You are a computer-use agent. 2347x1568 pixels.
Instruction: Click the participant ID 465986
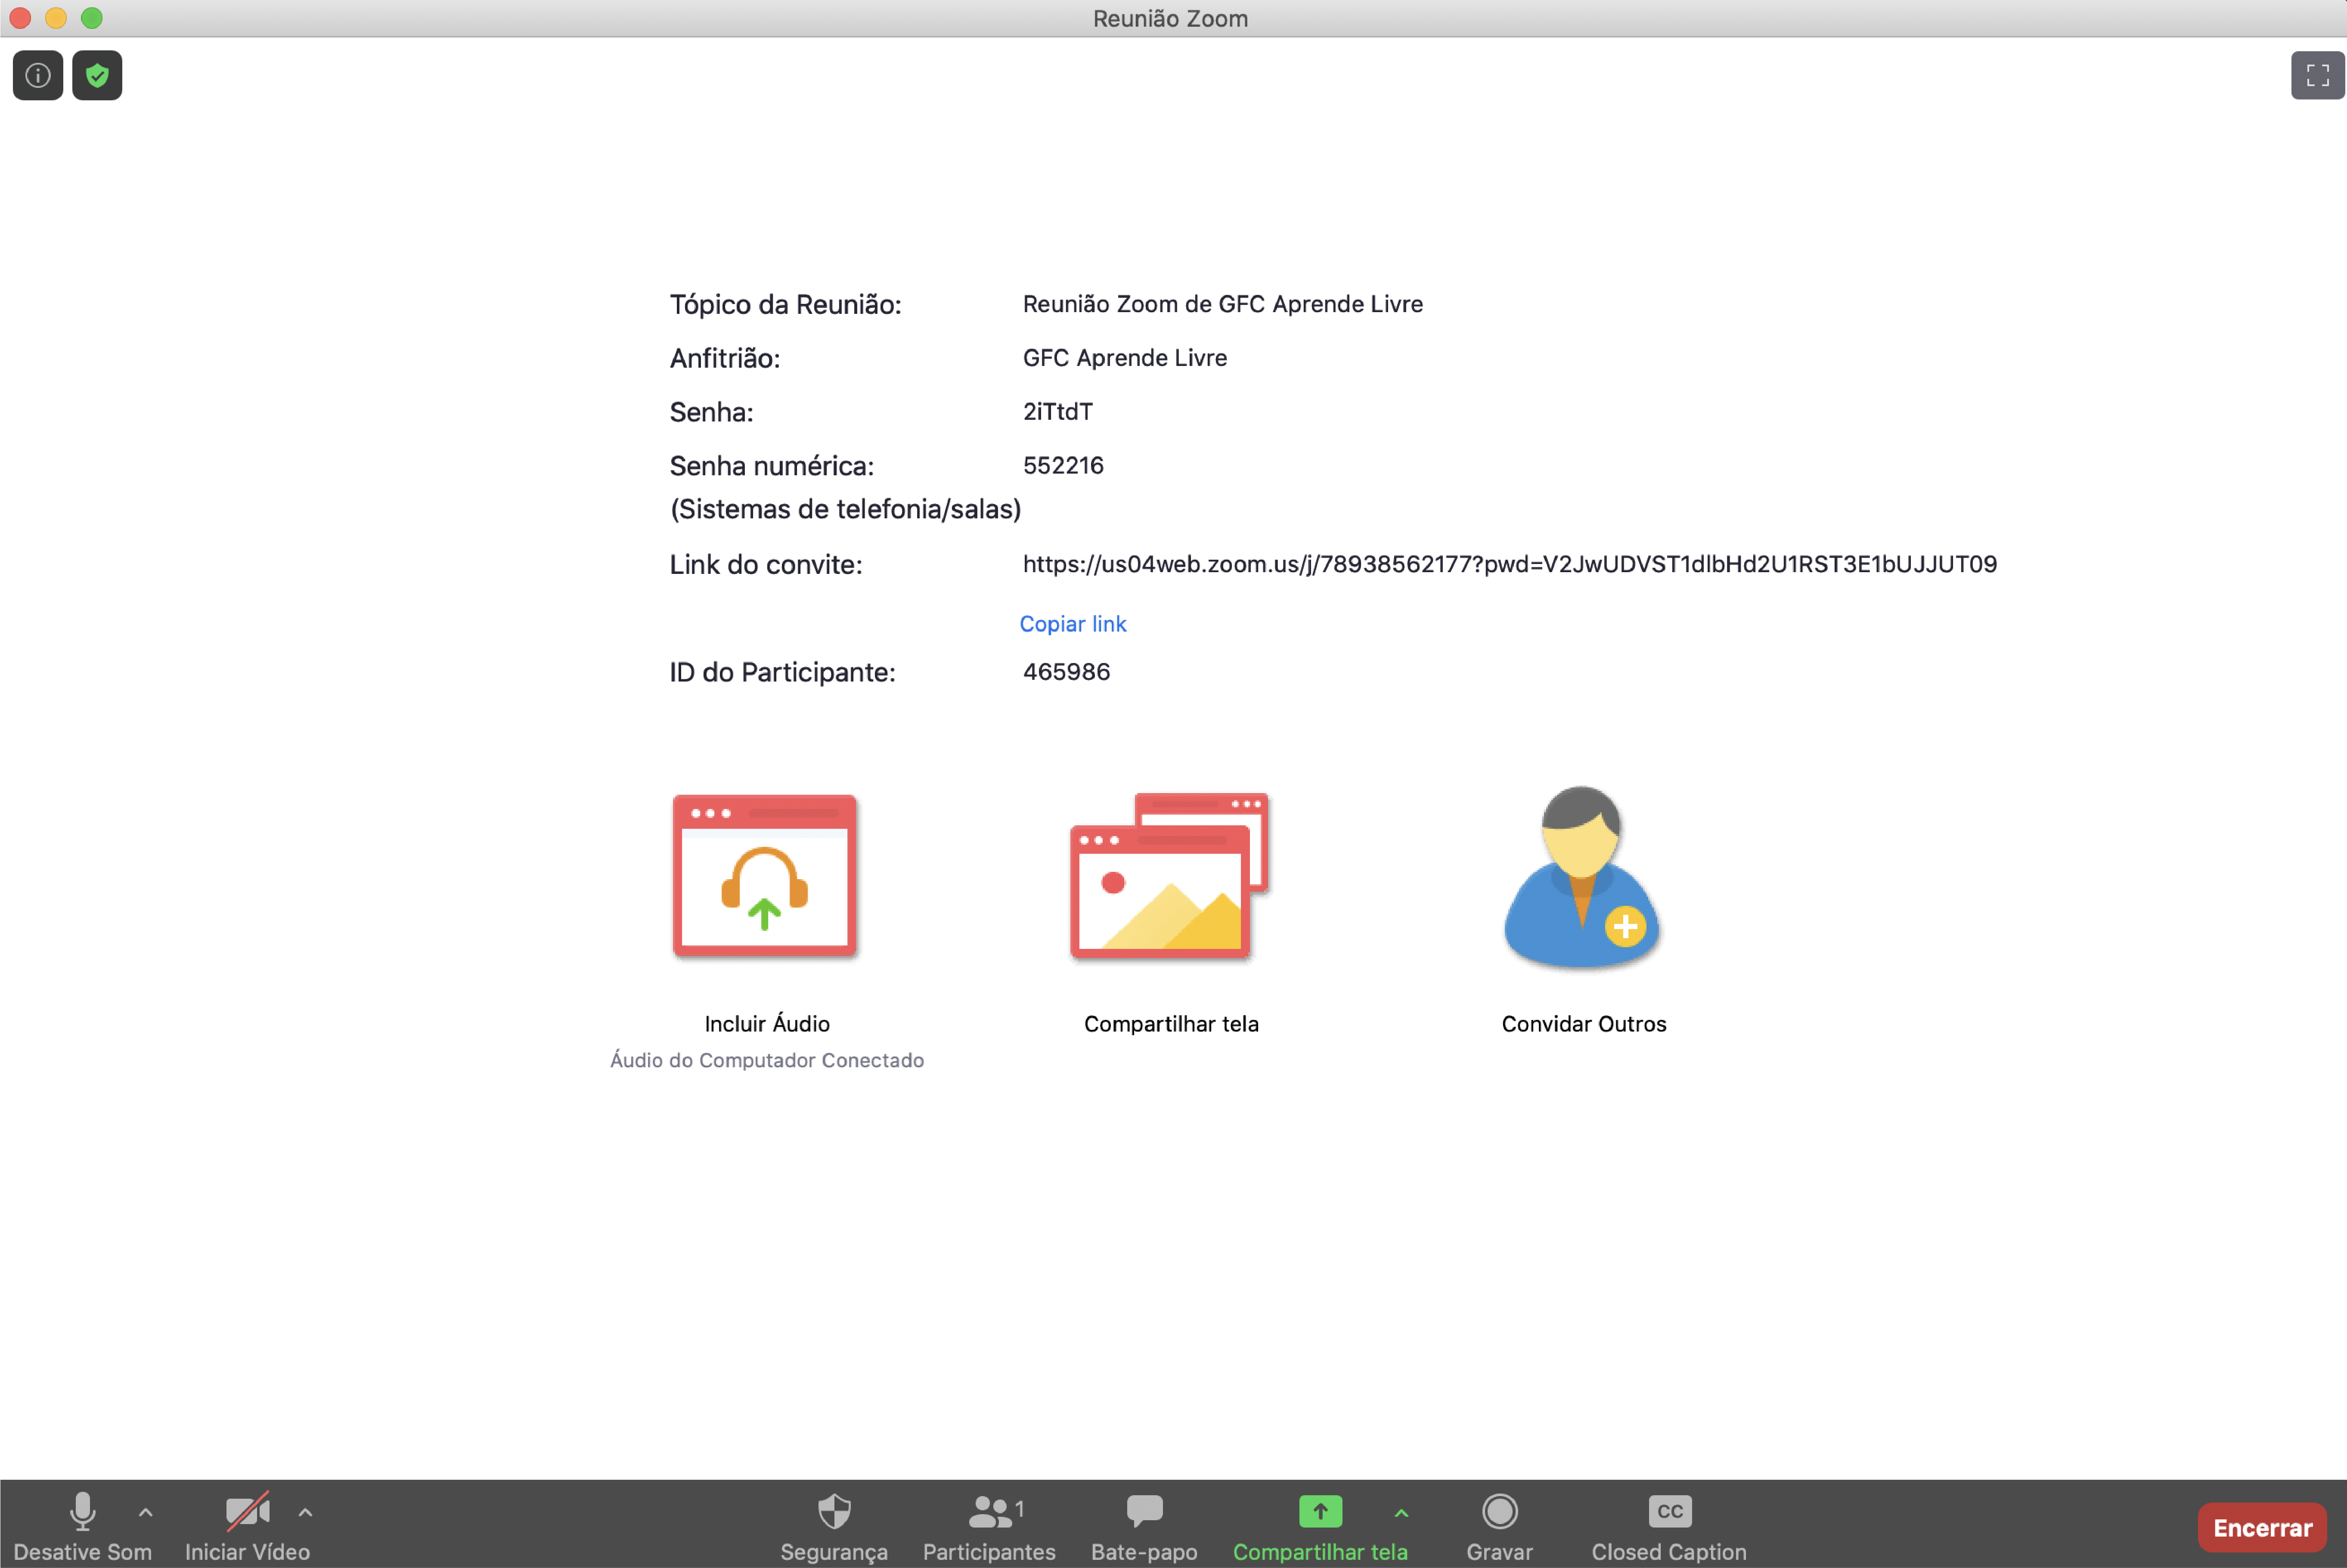pos(1066,672)
